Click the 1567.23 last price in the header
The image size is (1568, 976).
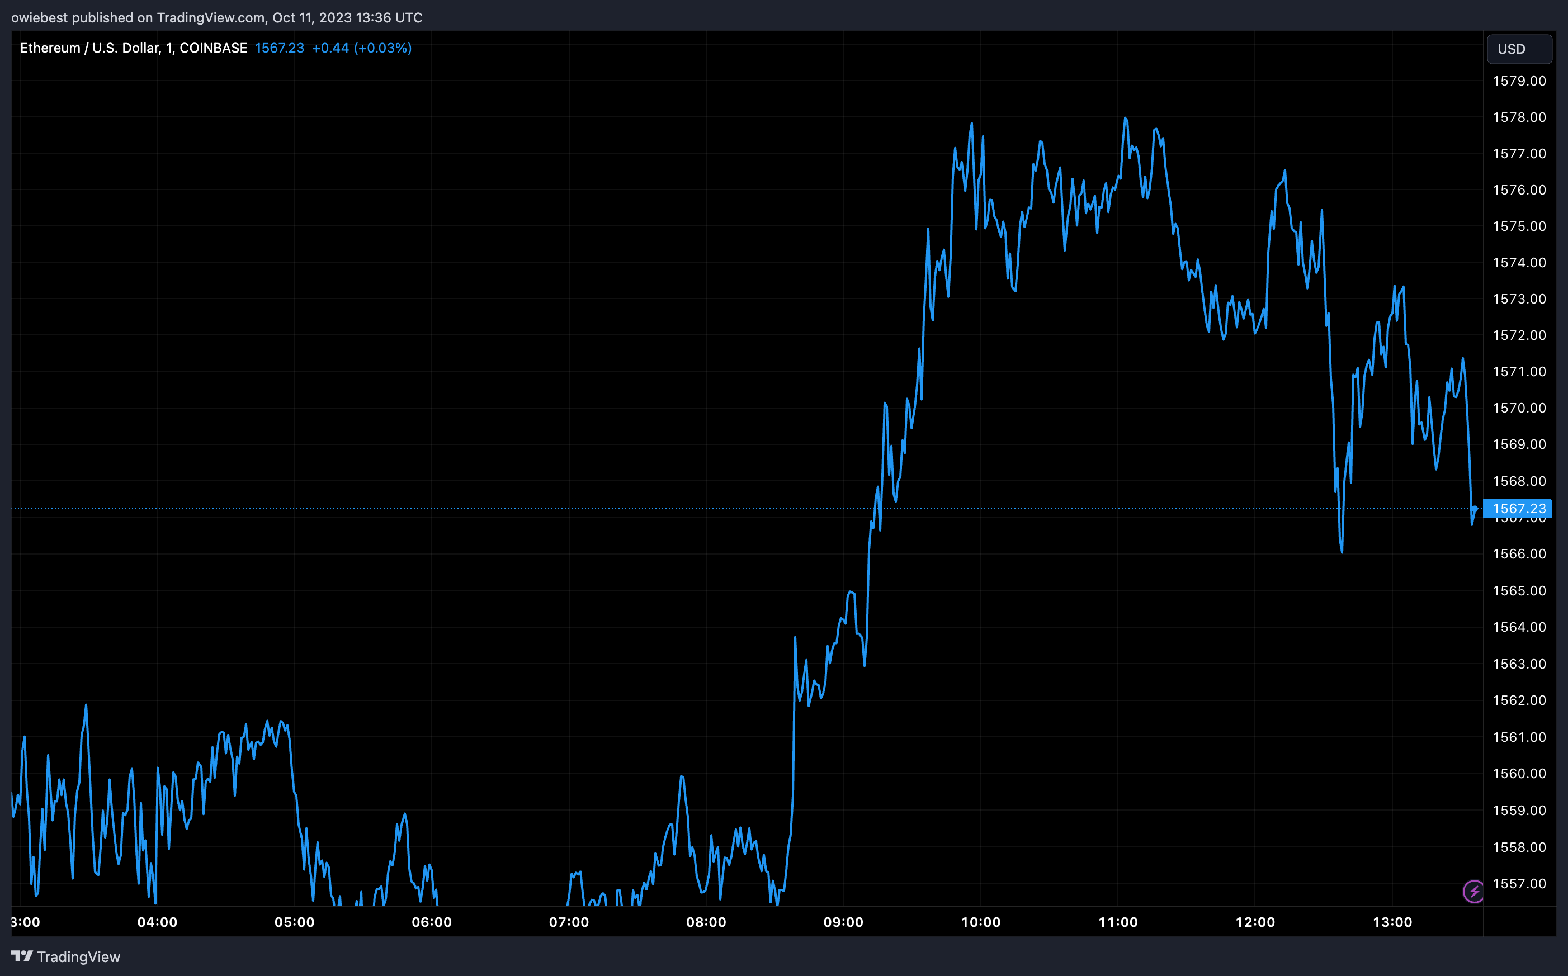280,48
